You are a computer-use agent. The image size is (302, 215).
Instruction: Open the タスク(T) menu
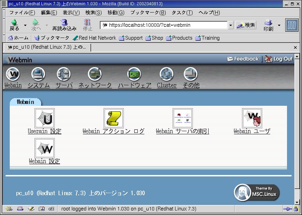(182, 13)
